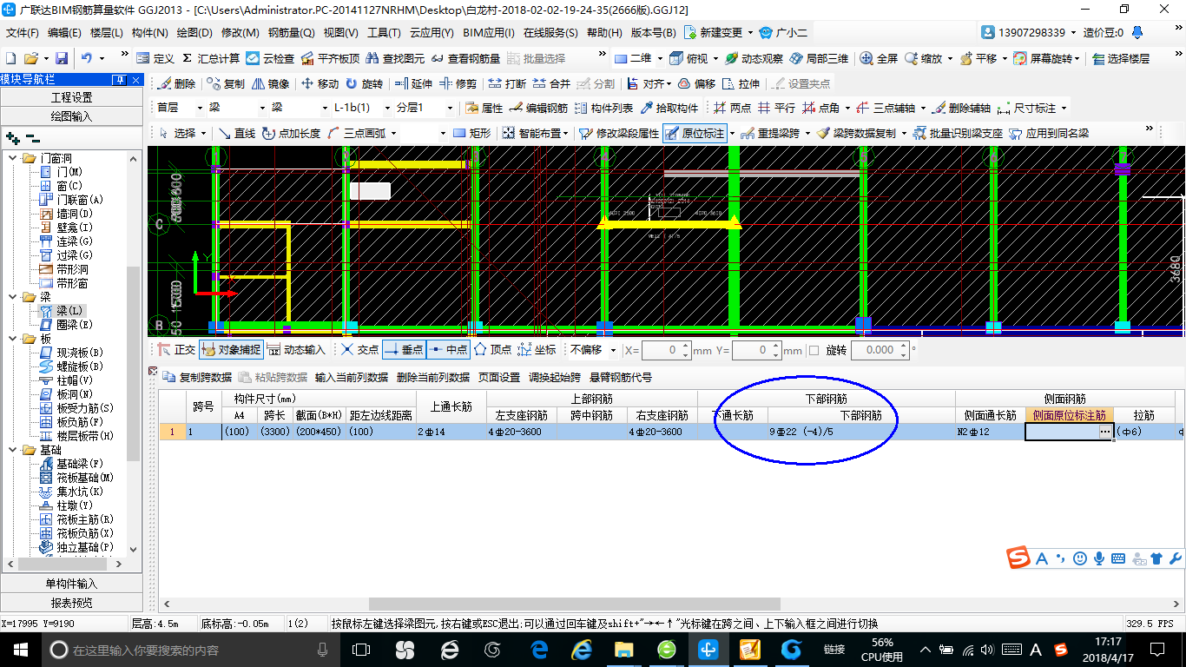Run 汇总计算 summary calculation
The image size is (1186, 667).
[210, 58]
